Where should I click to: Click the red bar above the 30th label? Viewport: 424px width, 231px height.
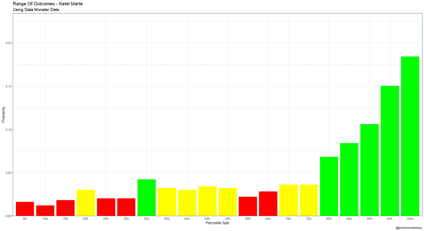coord(126,207)
